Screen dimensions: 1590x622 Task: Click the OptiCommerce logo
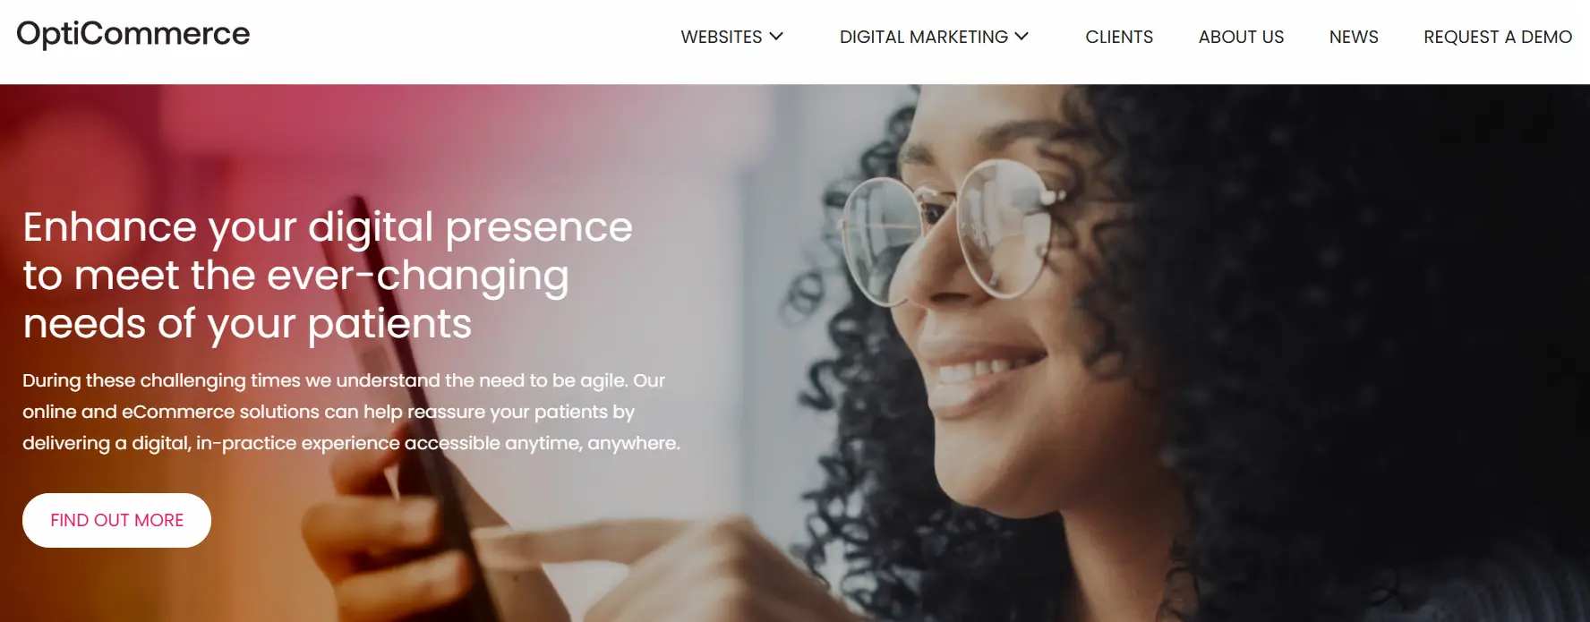click(133, 34)
